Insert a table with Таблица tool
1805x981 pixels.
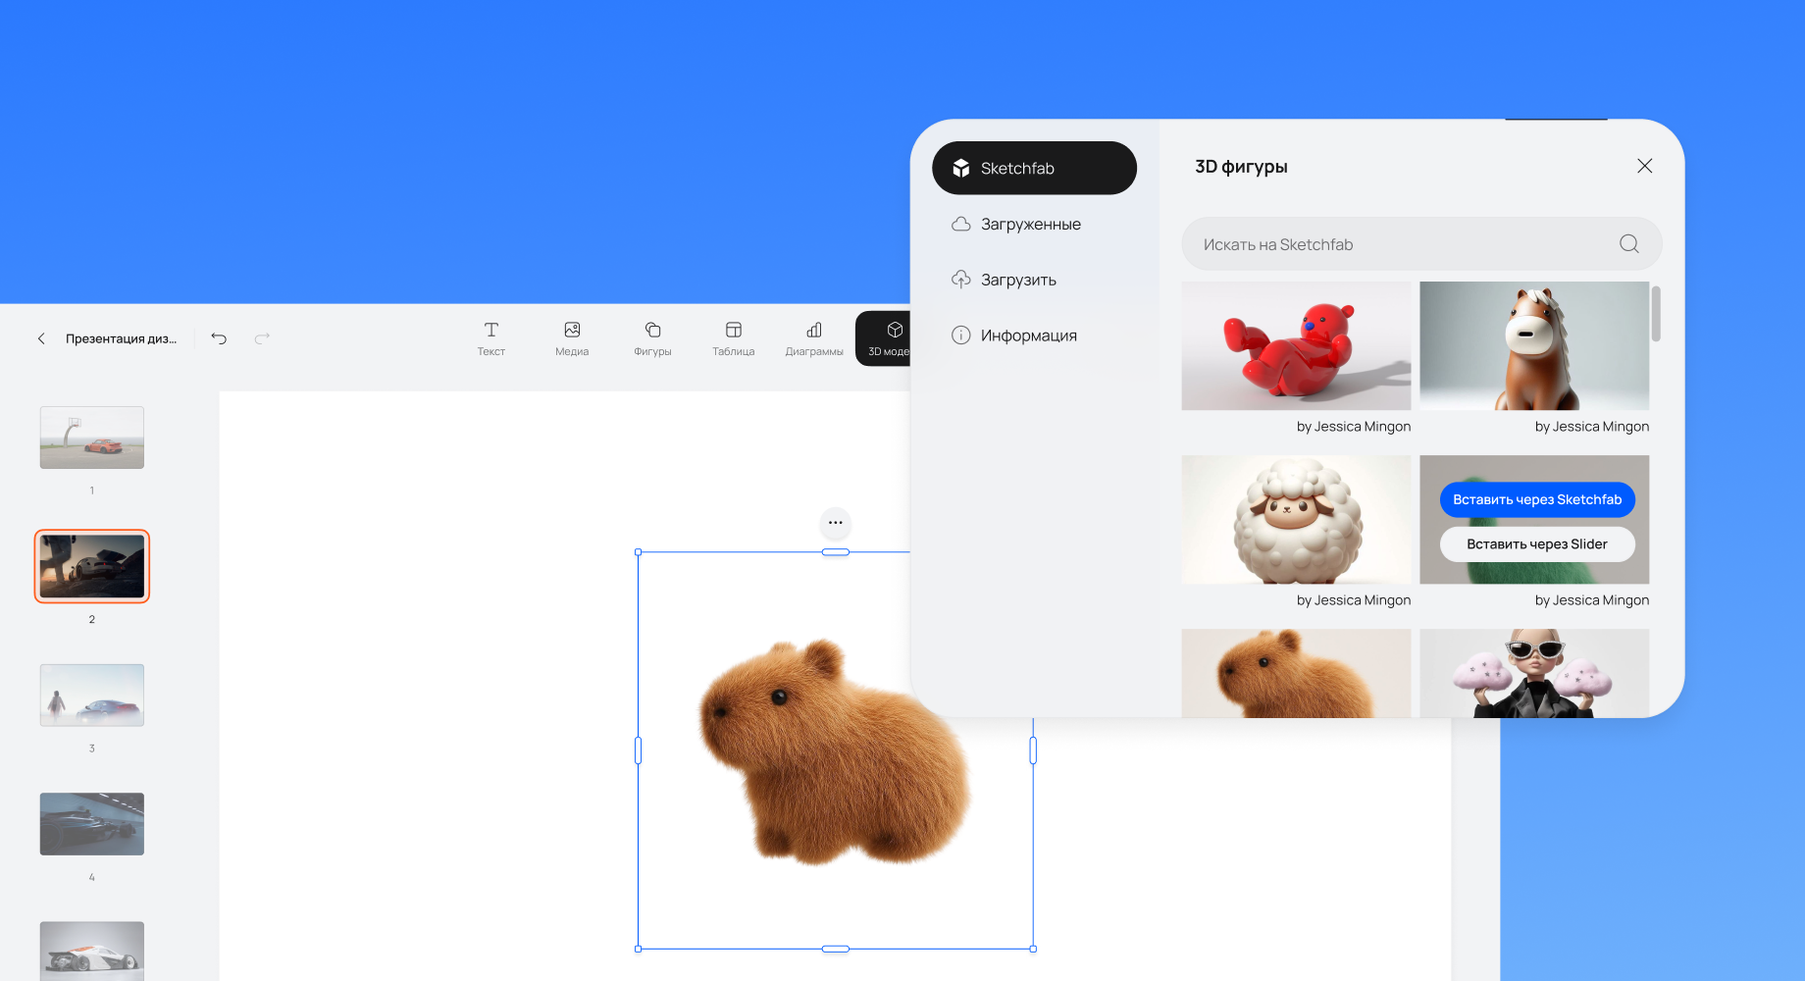coord(733,338)
